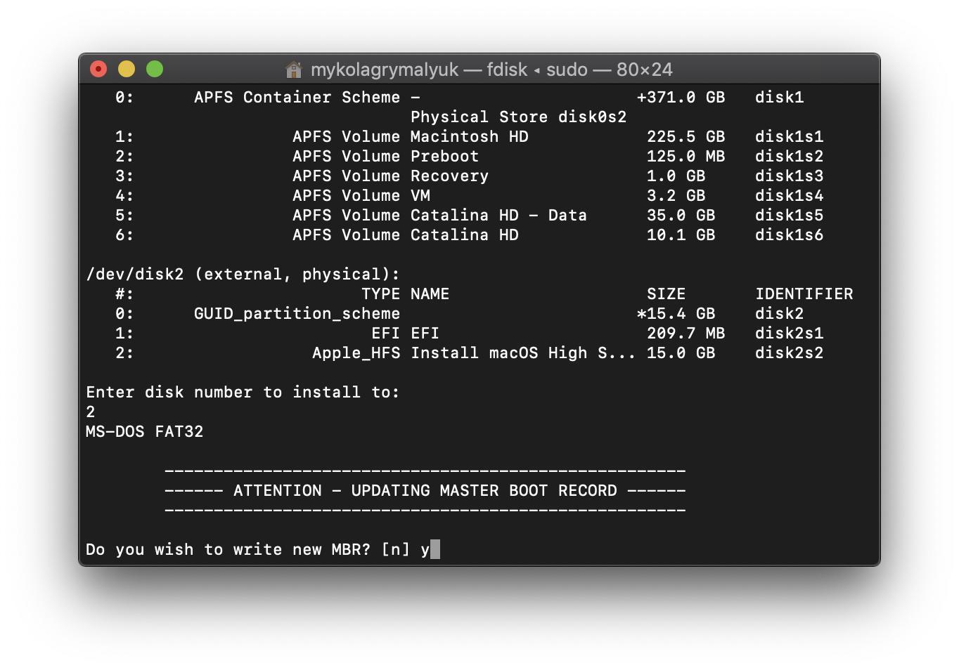
Task: Select the MS-DOS FAT32 text line
Action: pyautogui.click(x=144, y=431)
